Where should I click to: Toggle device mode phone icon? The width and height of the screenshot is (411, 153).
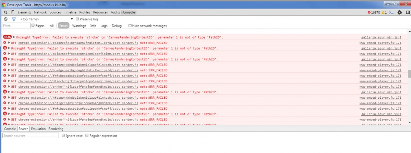(x=13, y=12)
